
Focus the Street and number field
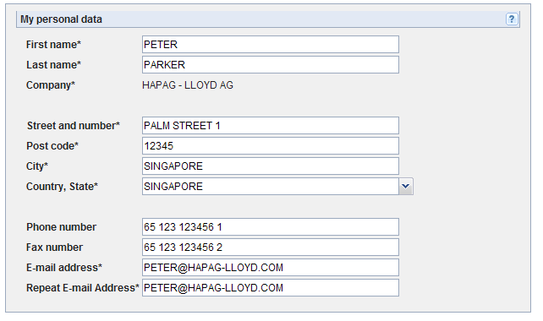coord(271,126)
